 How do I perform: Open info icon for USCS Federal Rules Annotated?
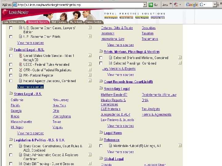click(90, 64)
